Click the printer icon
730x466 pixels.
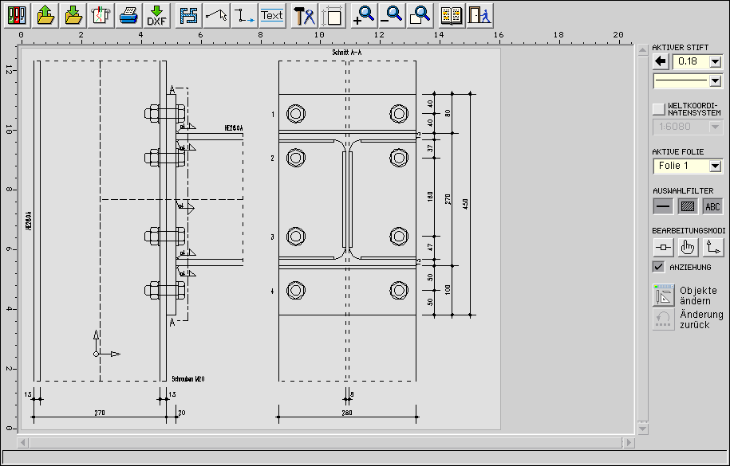tap(128, 14)
